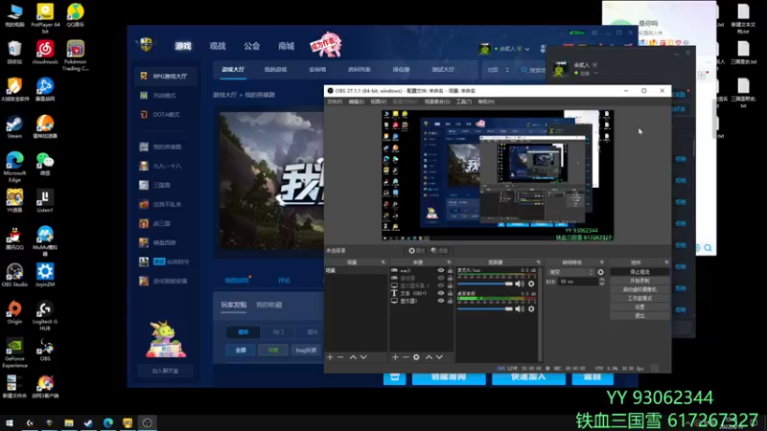Open the 工具(T) menu in OBS
767x431 pixels.
[x=464, y=102]
